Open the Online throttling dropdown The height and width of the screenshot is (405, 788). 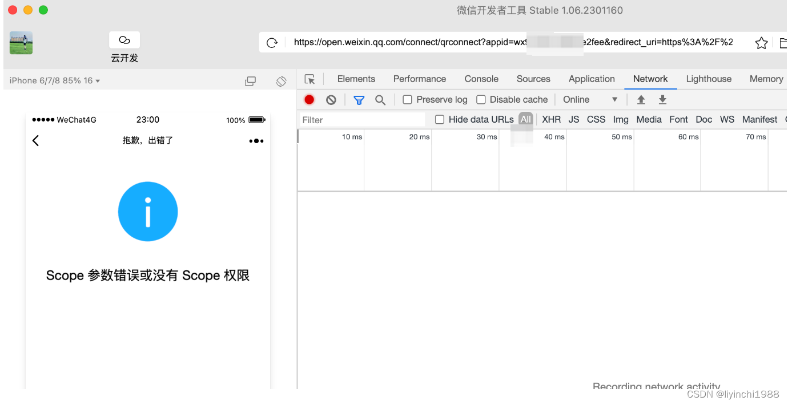tap(590, 99)
